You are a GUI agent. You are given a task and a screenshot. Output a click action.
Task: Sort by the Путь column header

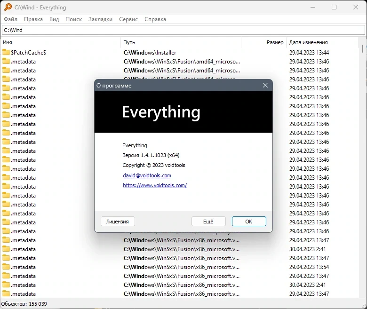click(181, 42)
